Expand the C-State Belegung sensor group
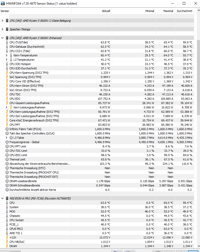The image size is (200, 252). click(2, 21)
